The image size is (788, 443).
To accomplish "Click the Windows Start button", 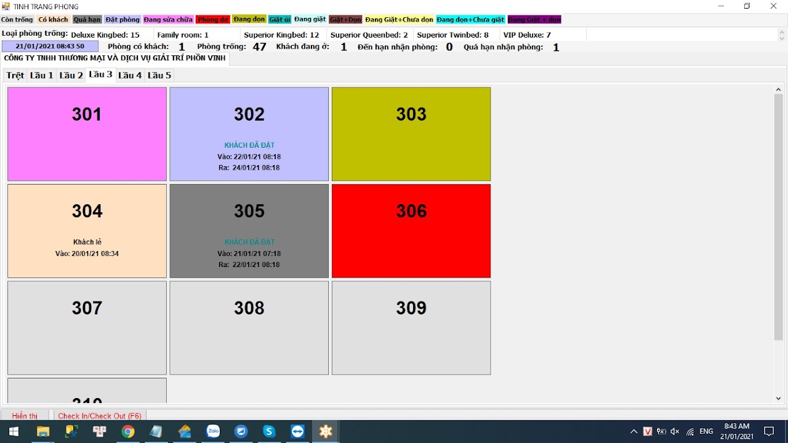I will pos(14,431).
